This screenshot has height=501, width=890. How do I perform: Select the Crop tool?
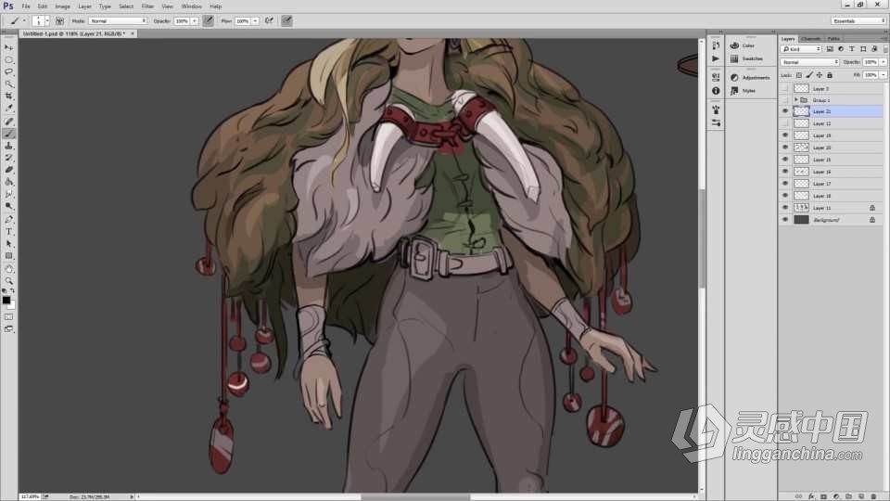(x=8, y=96)
